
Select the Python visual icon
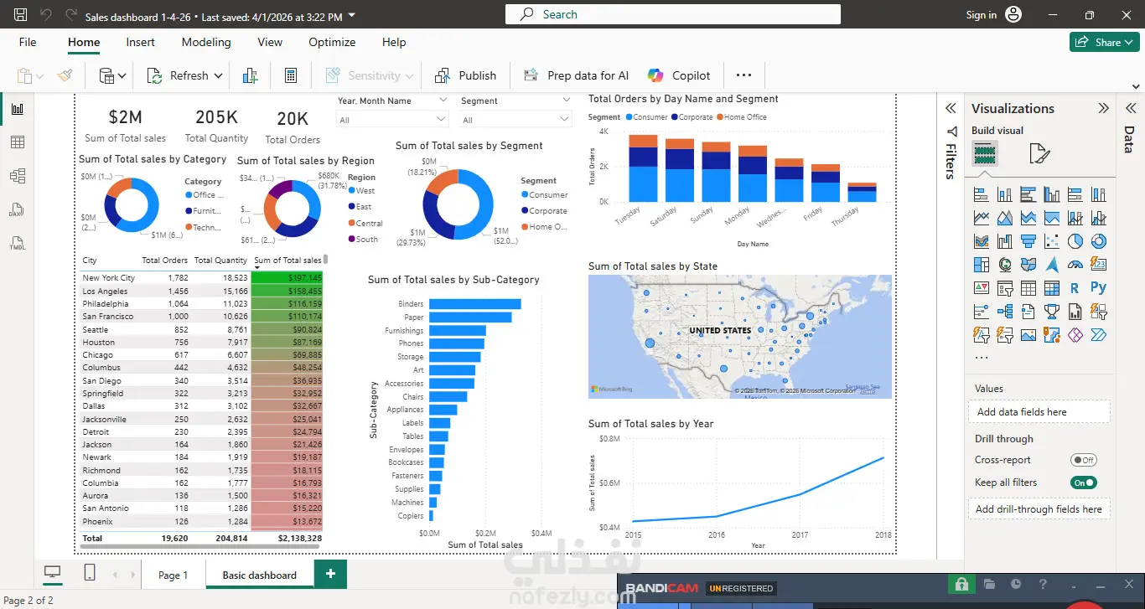(1098, 288)
